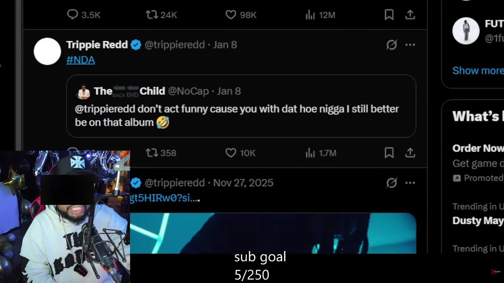504x283 pixels.
Task: Share the top tweet via upload icon
Action: 410,15
